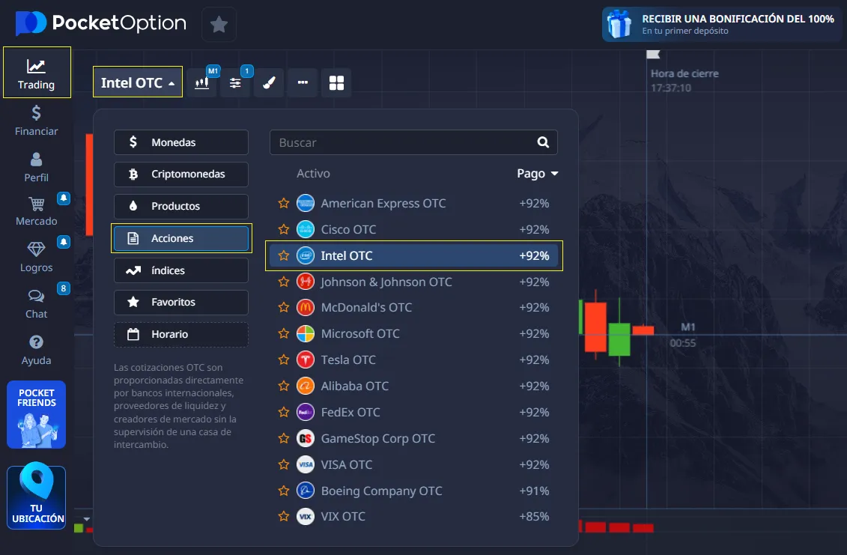Click the favorites star next to logo

pos(219,24)
